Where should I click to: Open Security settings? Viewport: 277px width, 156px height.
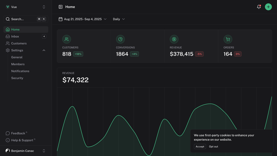tap(17, 78)
